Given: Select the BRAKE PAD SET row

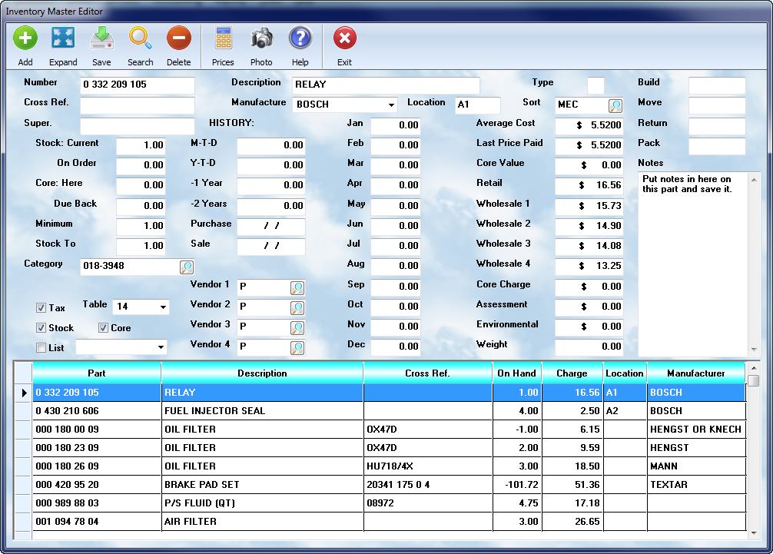Looking at the screenshot, I should [262, 485].
